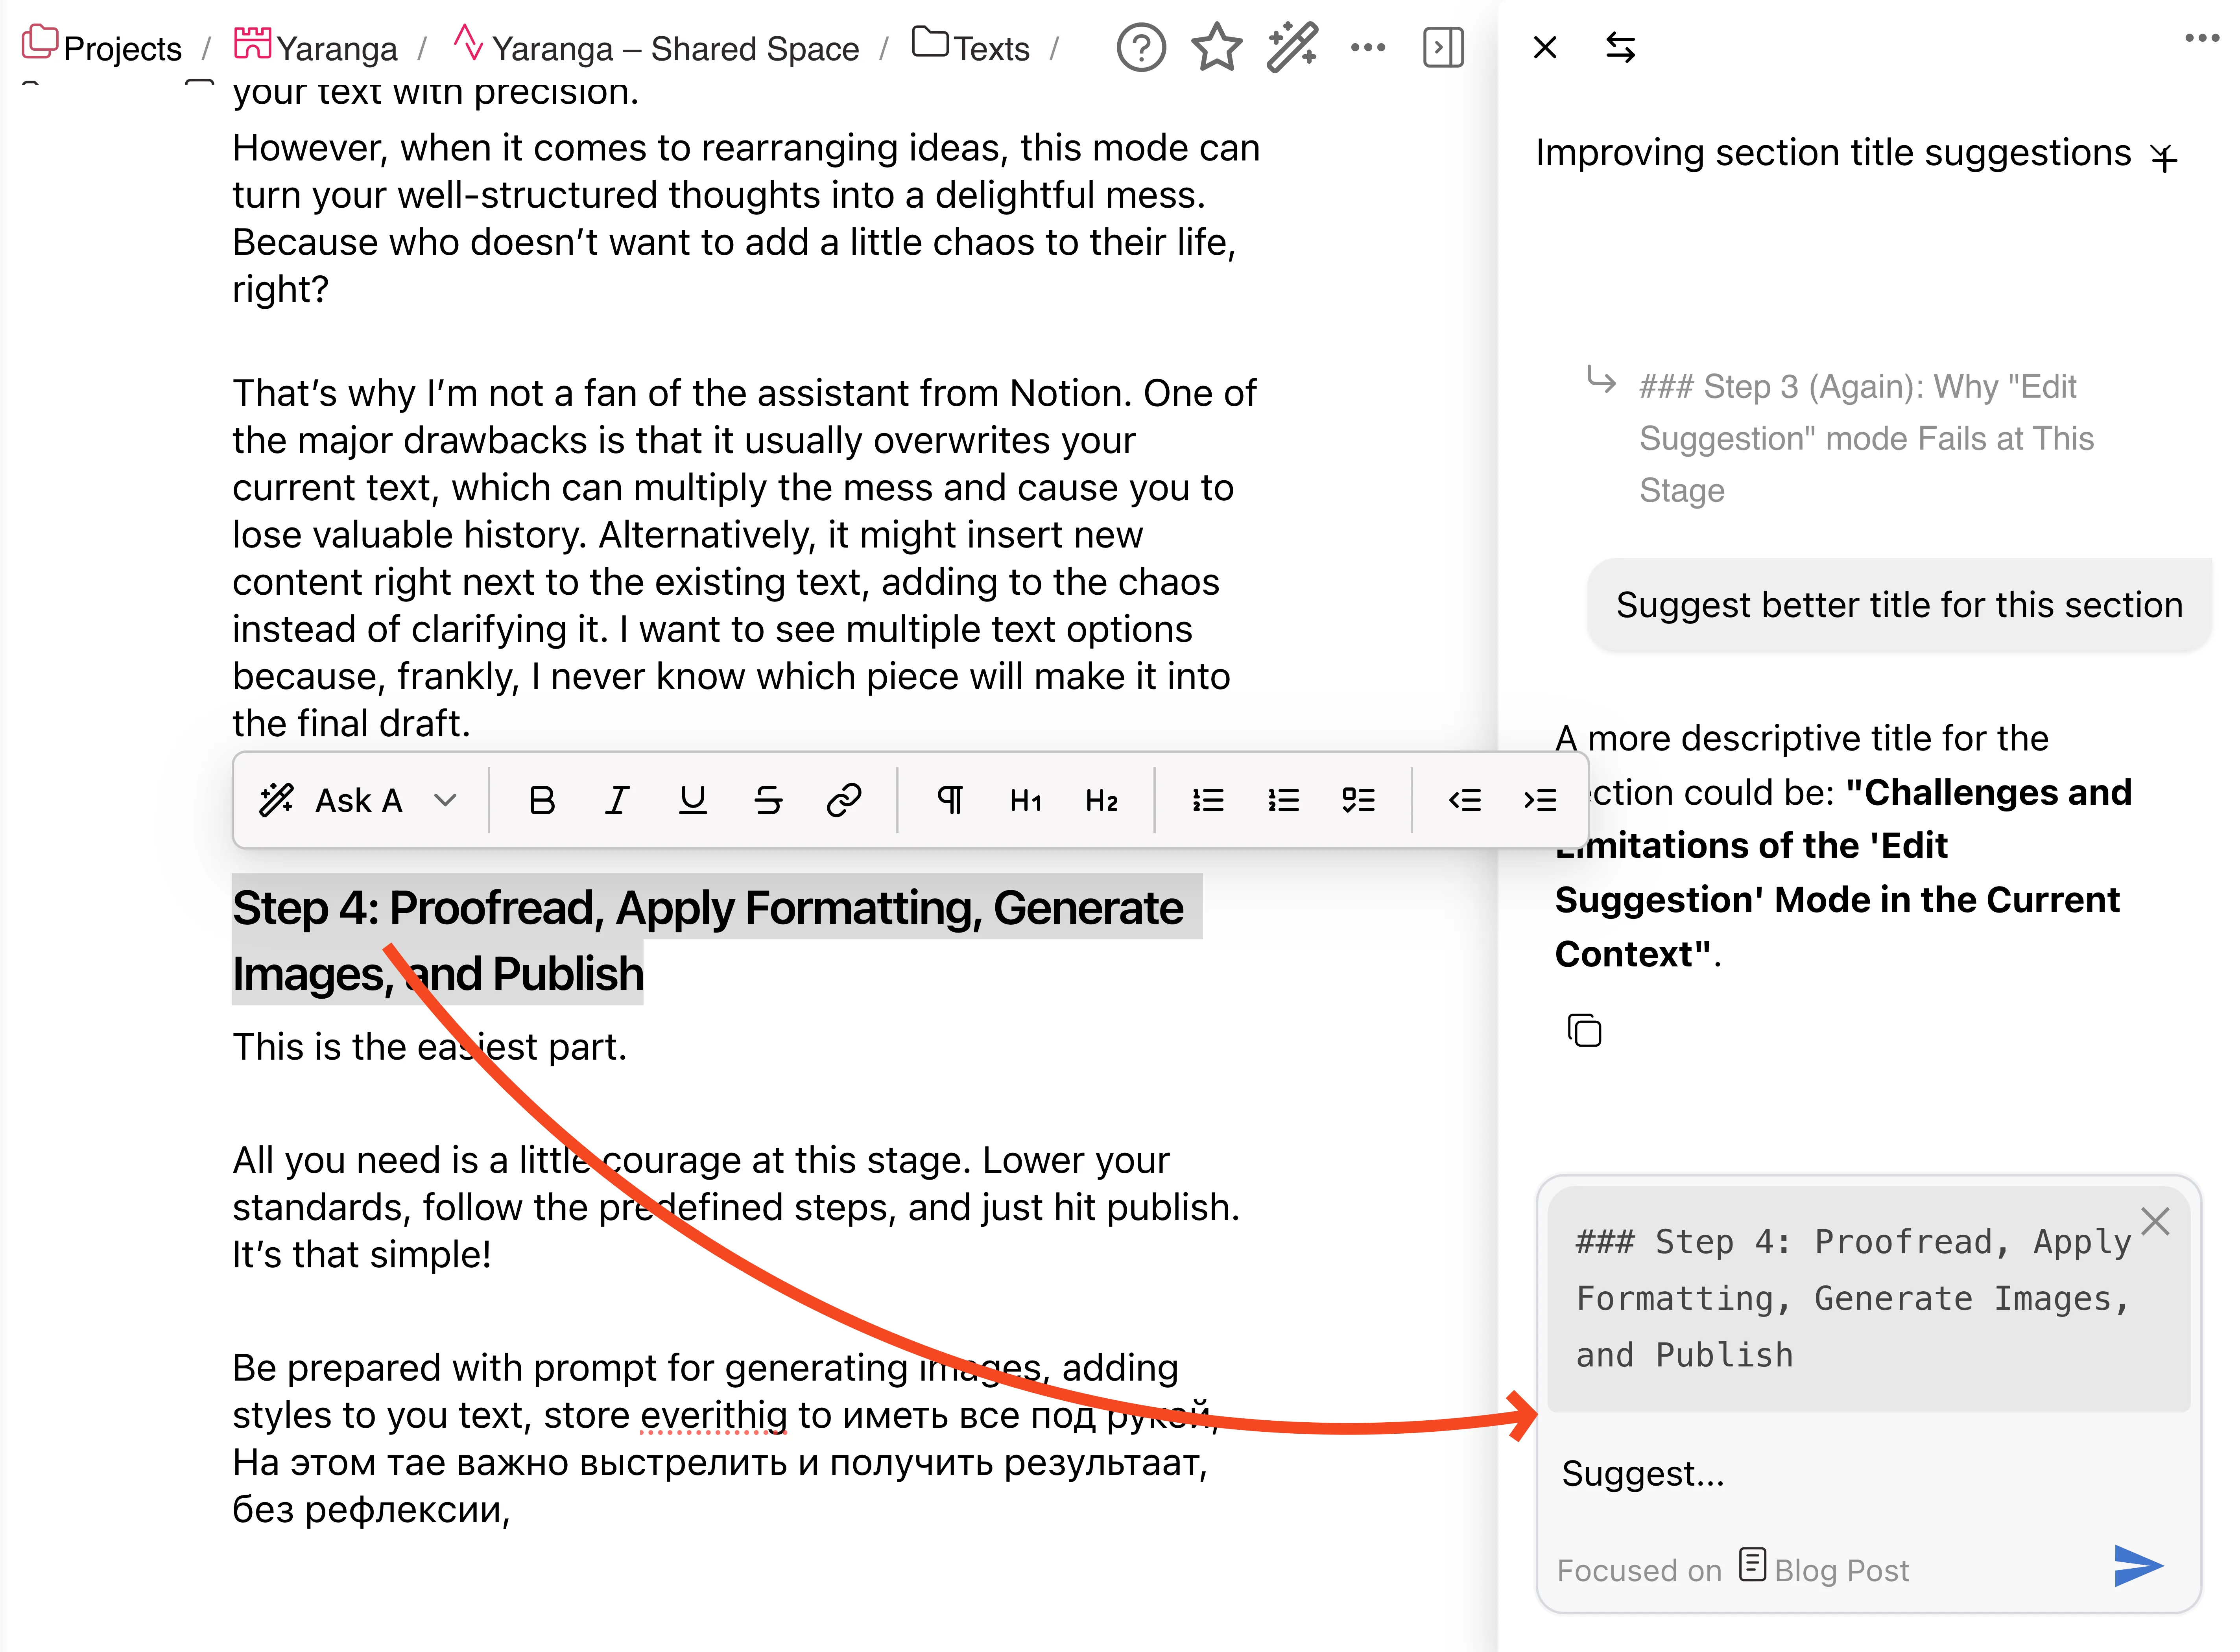The width and height of the screenshot is (2240, 1652).
Task: Decrease indent of selection
Action: [x=1465, y=800]
